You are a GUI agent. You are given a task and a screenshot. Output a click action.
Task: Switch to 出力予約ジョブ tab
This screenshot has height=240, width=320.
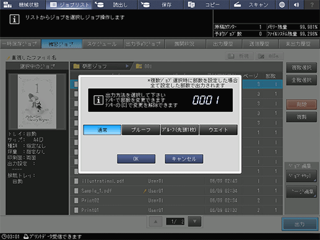pyautogui.click(x=144, y=44)
